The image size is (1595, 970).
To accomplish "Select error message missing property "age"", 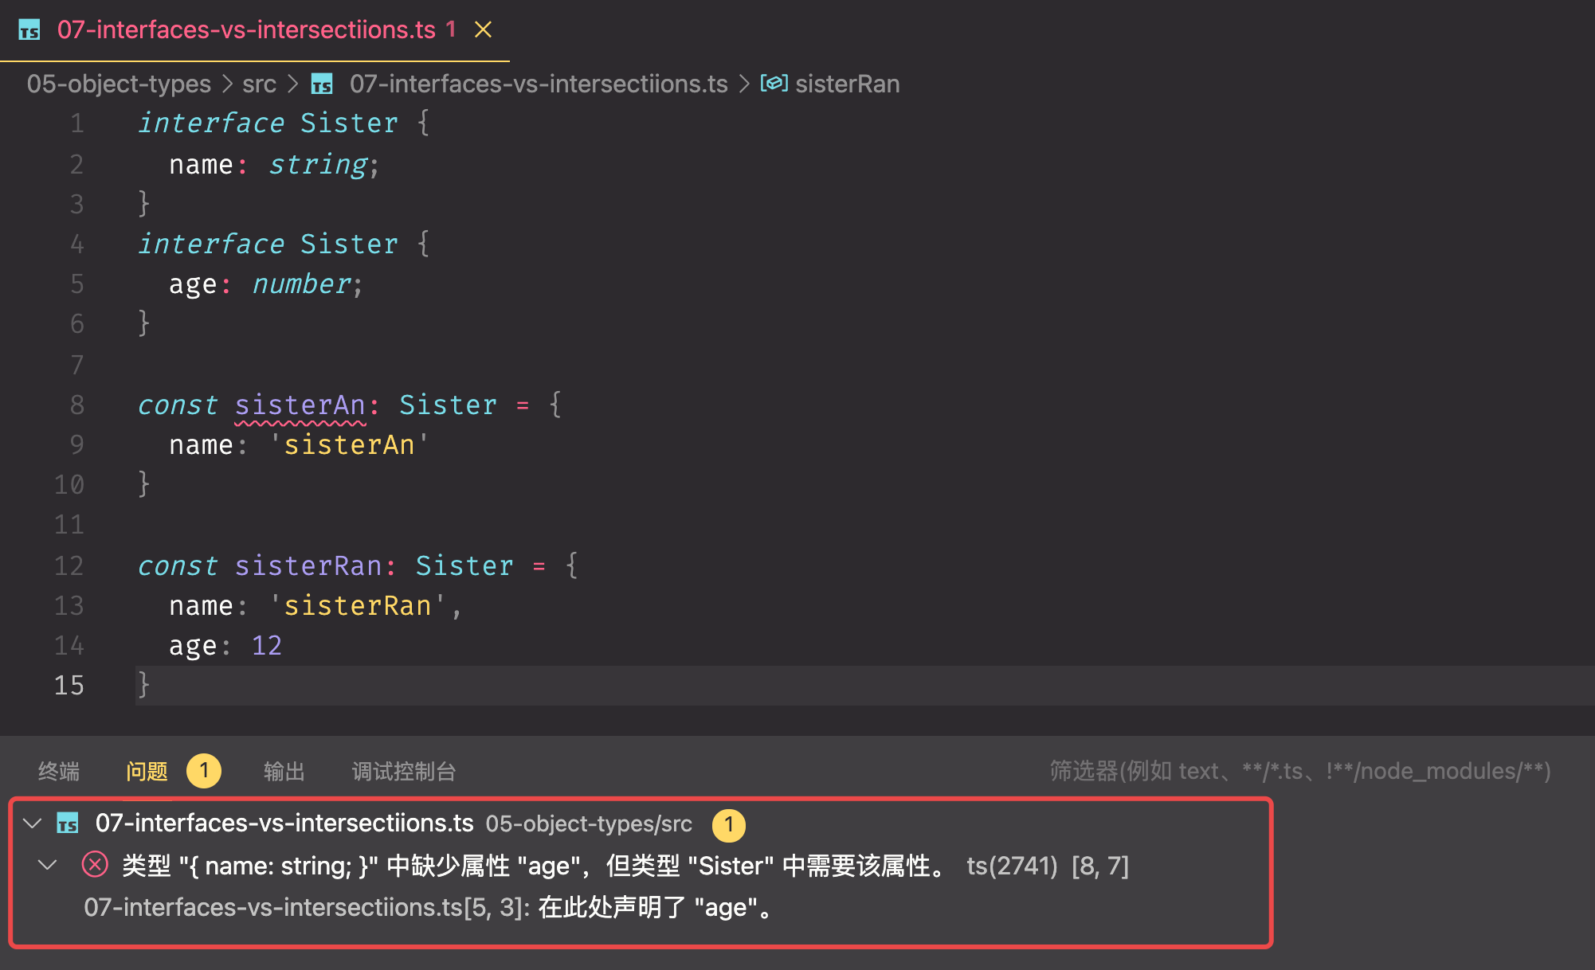I will pos(535,866).
